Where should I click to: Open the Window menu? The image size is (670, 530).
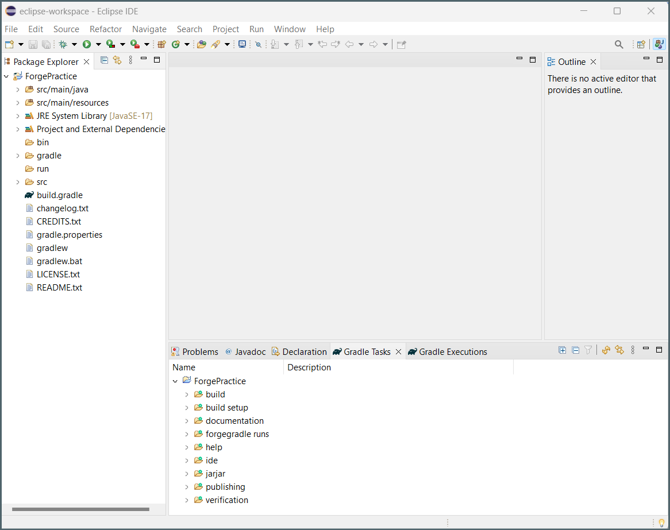click(290, 29)
